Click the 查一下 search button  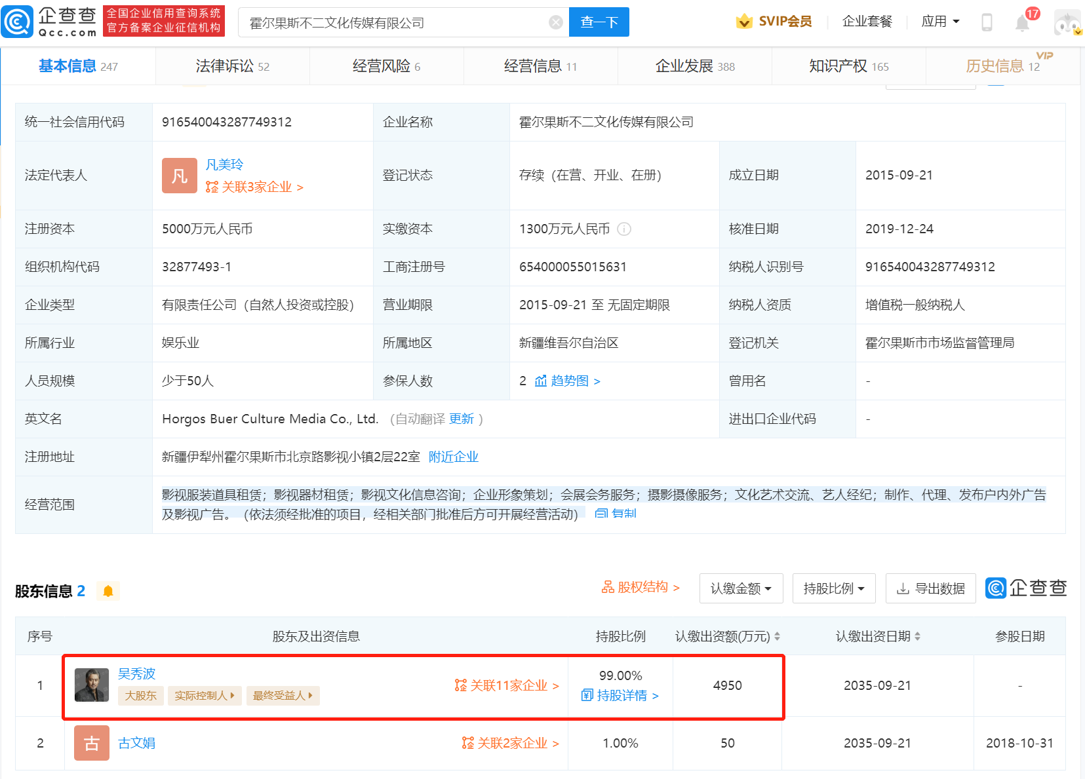(599, 22)
